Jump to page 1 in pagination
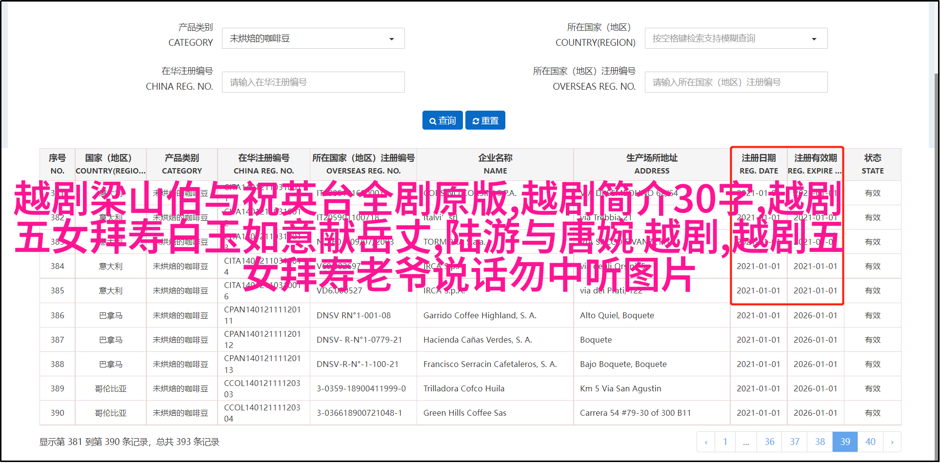The width and height of the screenshot is (940, 463). click(x=725, y=442)
